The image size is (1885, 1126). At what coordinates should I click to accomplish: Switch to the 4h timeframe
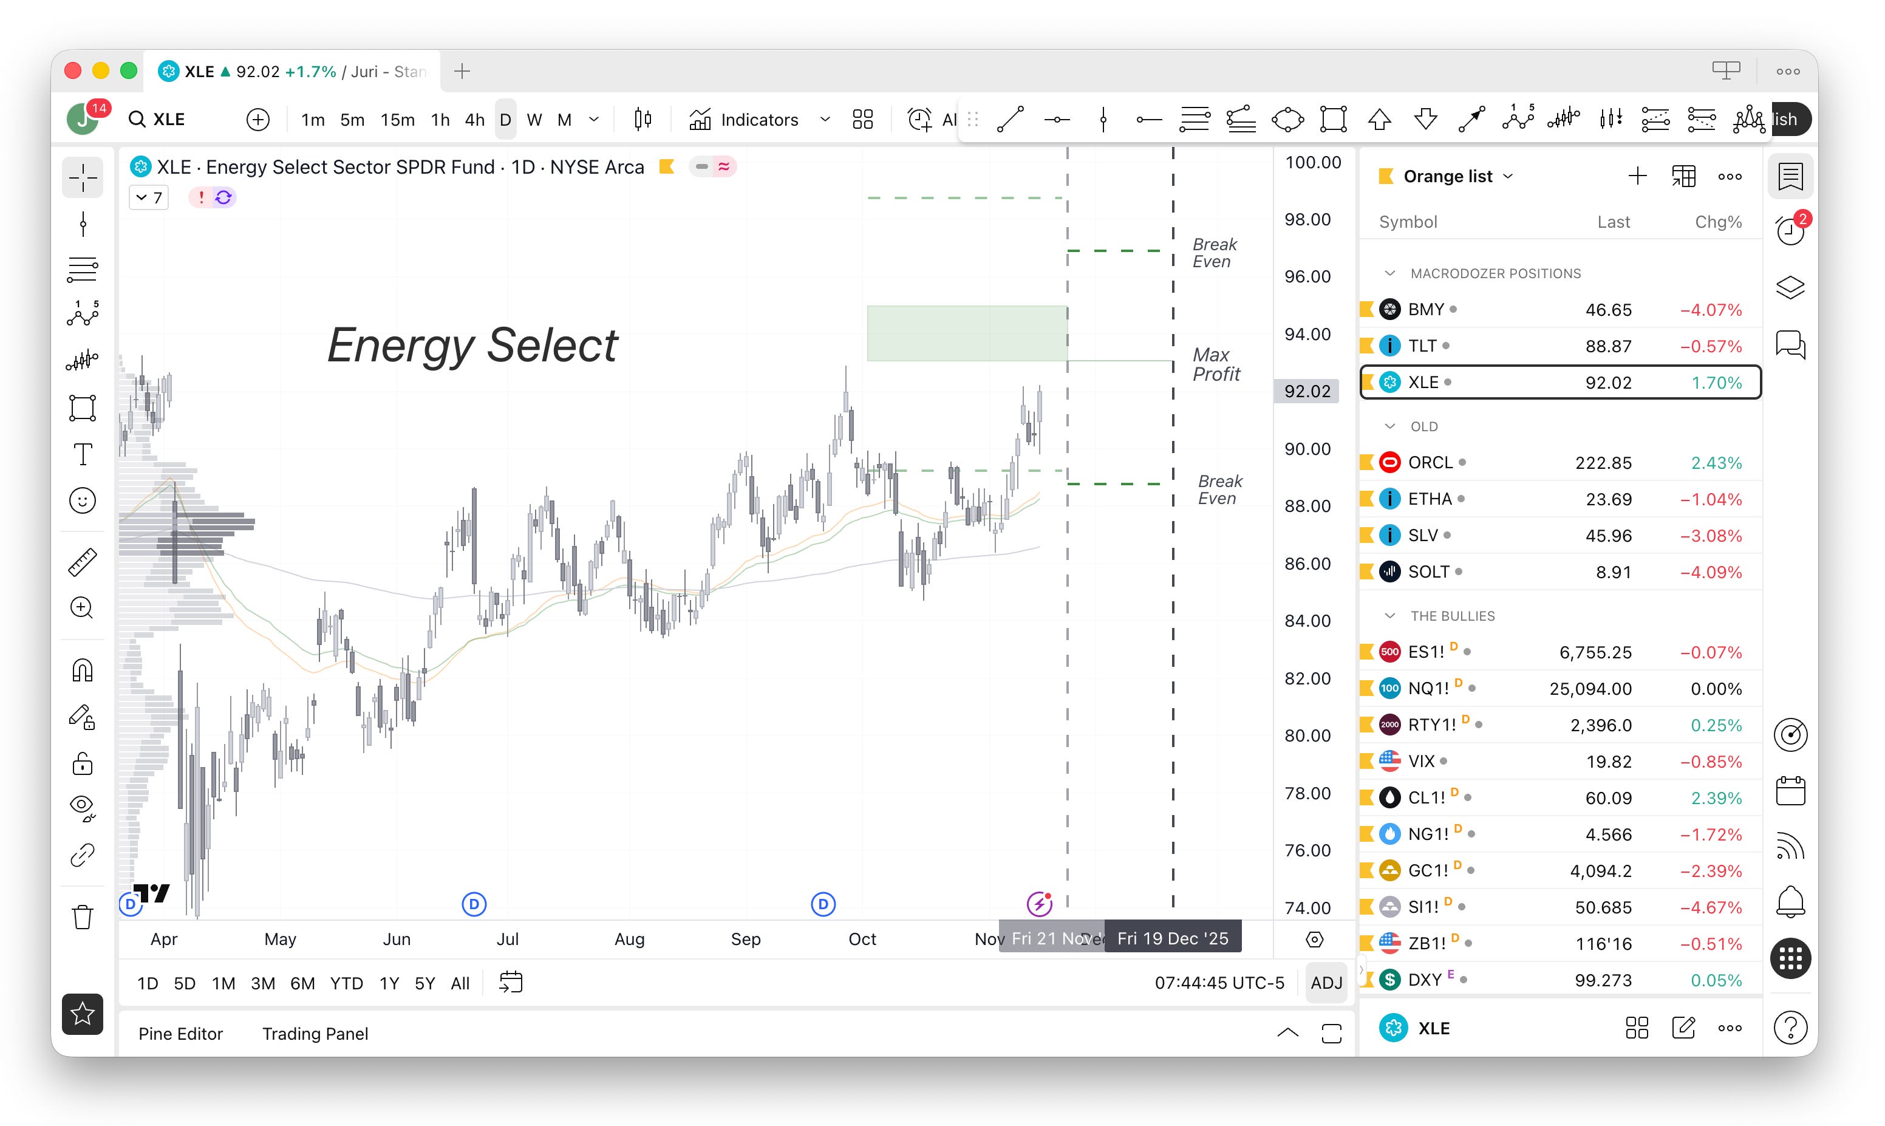point(474,119)
